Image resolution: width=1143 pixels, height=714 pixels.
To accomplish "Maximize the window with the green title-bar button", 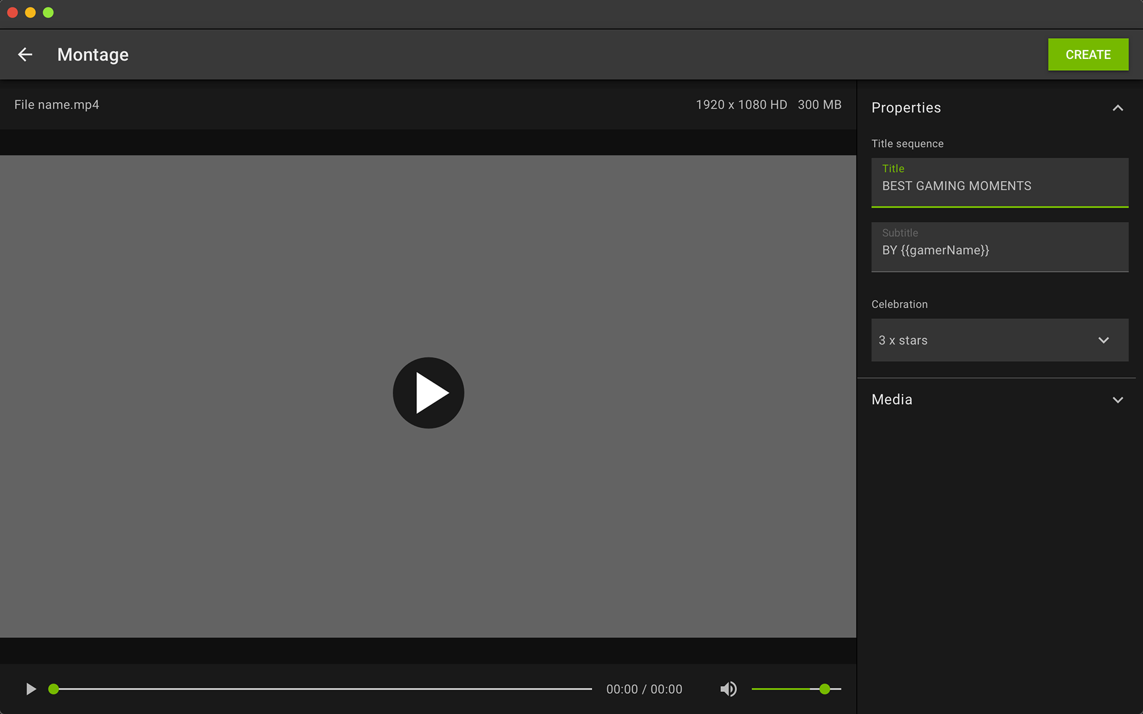I will (48, 12).
